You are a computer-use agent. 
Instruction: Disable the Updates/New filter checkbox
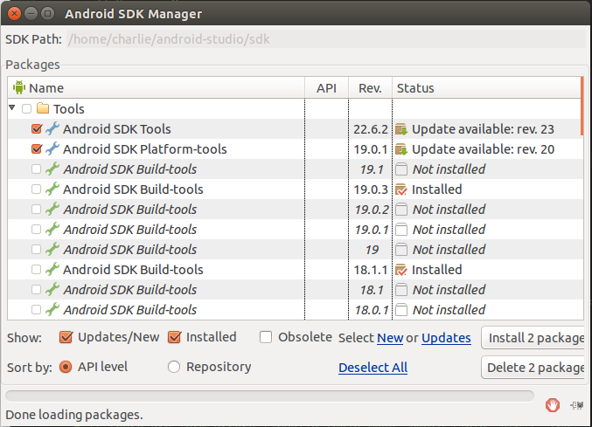pyautogui.click(x=66, y=337)
